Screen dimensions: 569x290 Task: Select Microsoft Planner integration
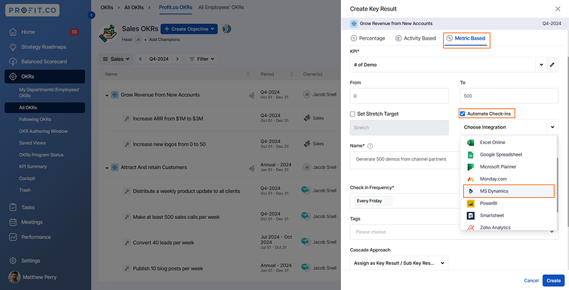click(509, 167)
